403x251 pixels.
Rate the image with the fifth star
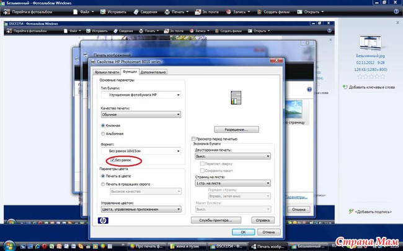(383, 77)
